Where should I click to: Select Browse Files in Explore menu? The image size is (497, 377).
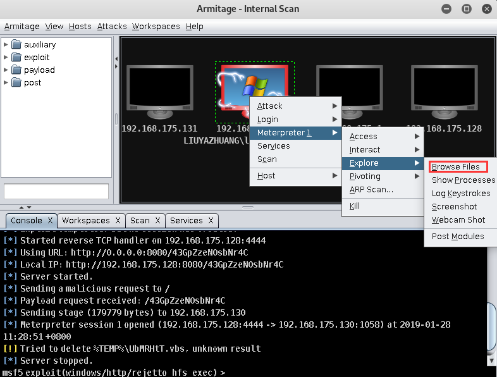[460, 167]
